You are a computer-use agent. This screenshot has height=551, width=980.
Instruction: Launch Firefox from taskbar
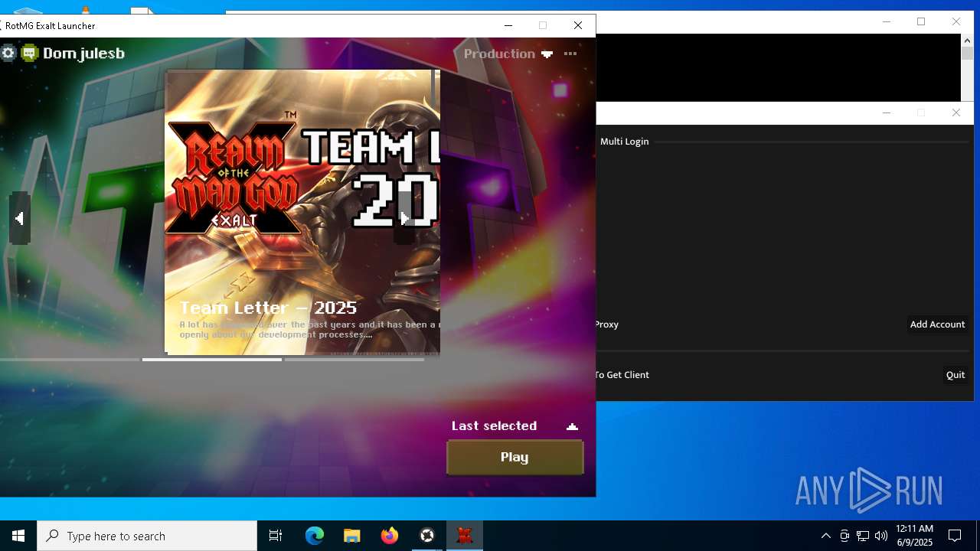(x=390, y=536)
